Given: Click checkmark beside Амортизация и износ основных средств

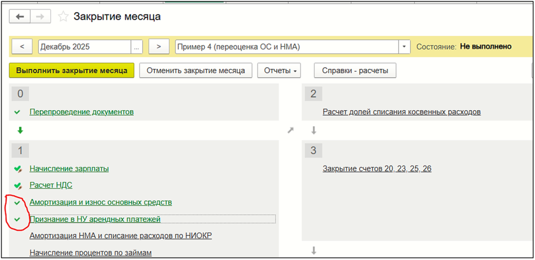Looking at the screenshot, I should [x=18, y=202].
